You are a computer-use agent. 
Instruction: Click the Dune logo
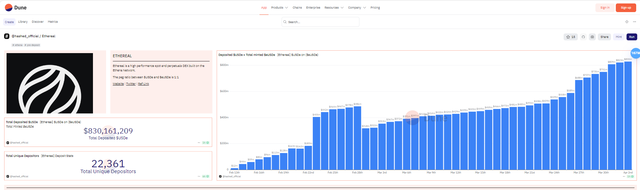coord(16,8)
